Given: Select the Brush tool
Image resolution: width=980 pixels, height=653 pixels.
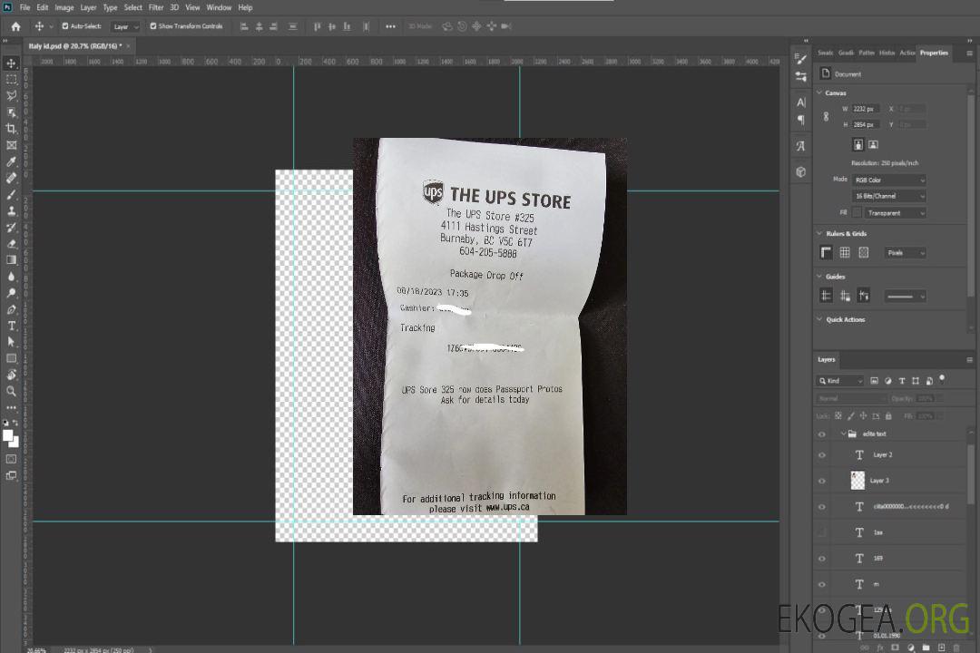Looking at the screenshot, I should [11, 194].
